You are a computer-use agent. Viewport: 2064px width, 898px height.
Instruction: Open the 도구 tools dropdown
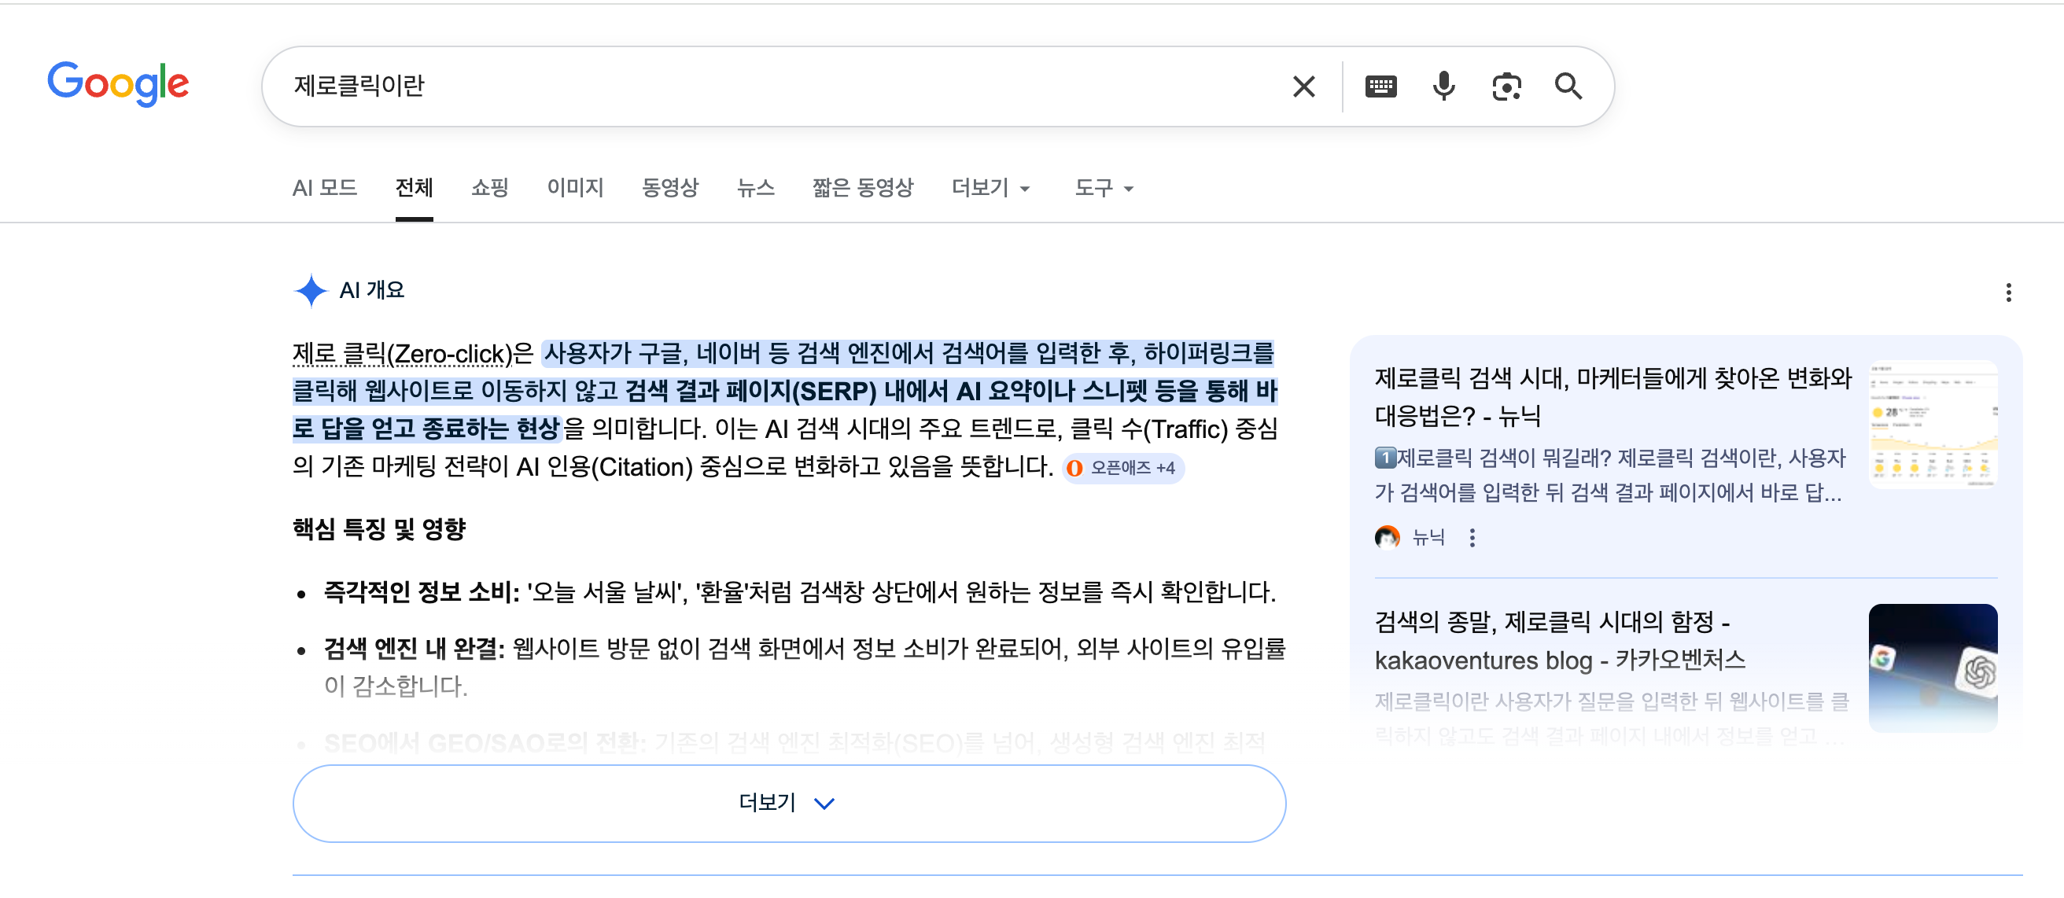(1104, 188)
